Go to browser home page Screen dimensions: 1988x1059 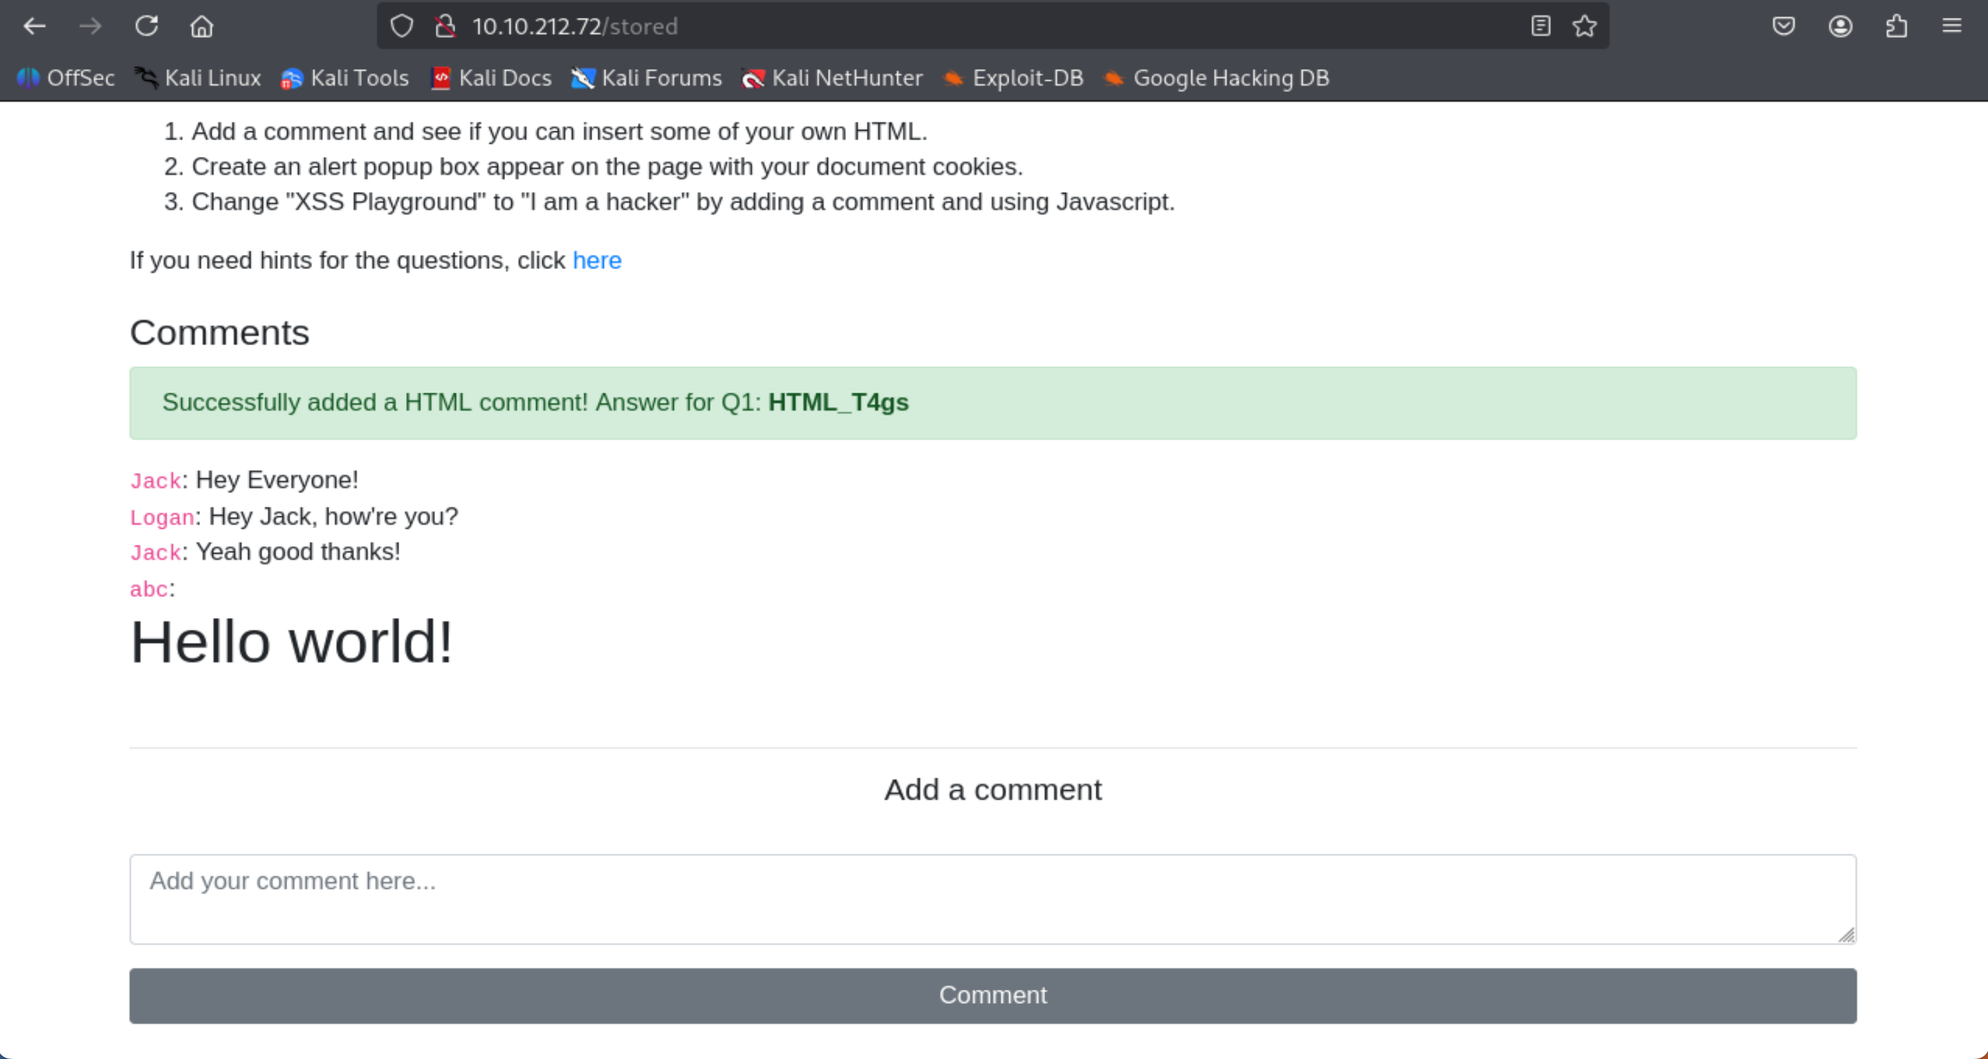point(201,26)
